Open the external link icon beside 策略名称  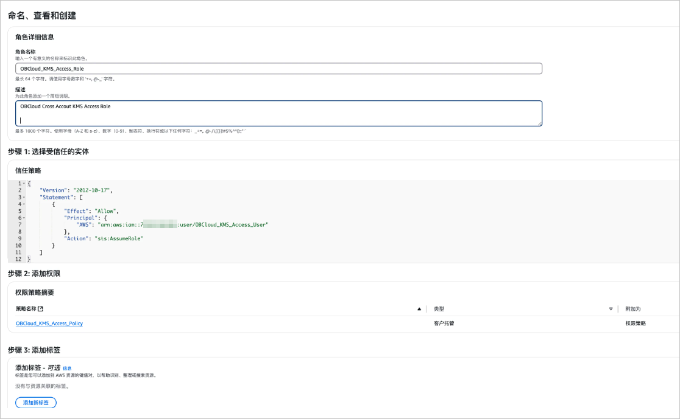point(40,308)
